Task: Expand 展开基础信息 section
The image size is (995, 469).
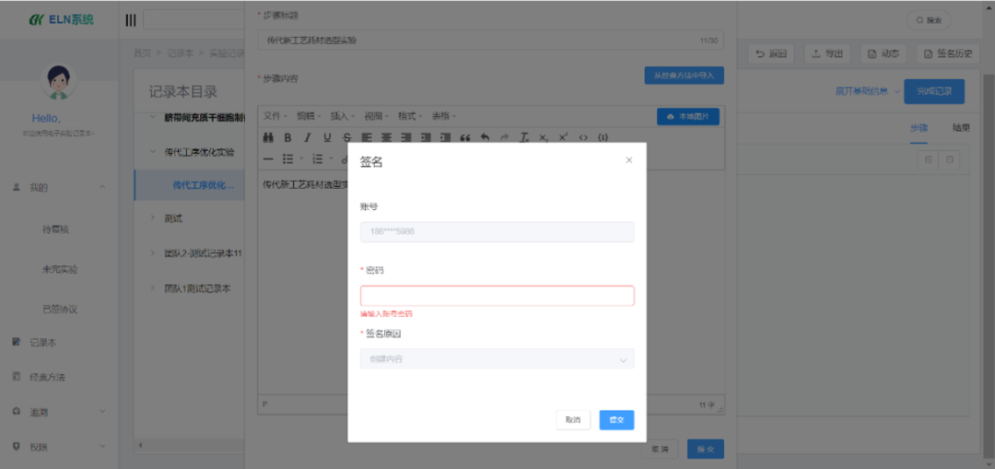Action: point(866,91)
